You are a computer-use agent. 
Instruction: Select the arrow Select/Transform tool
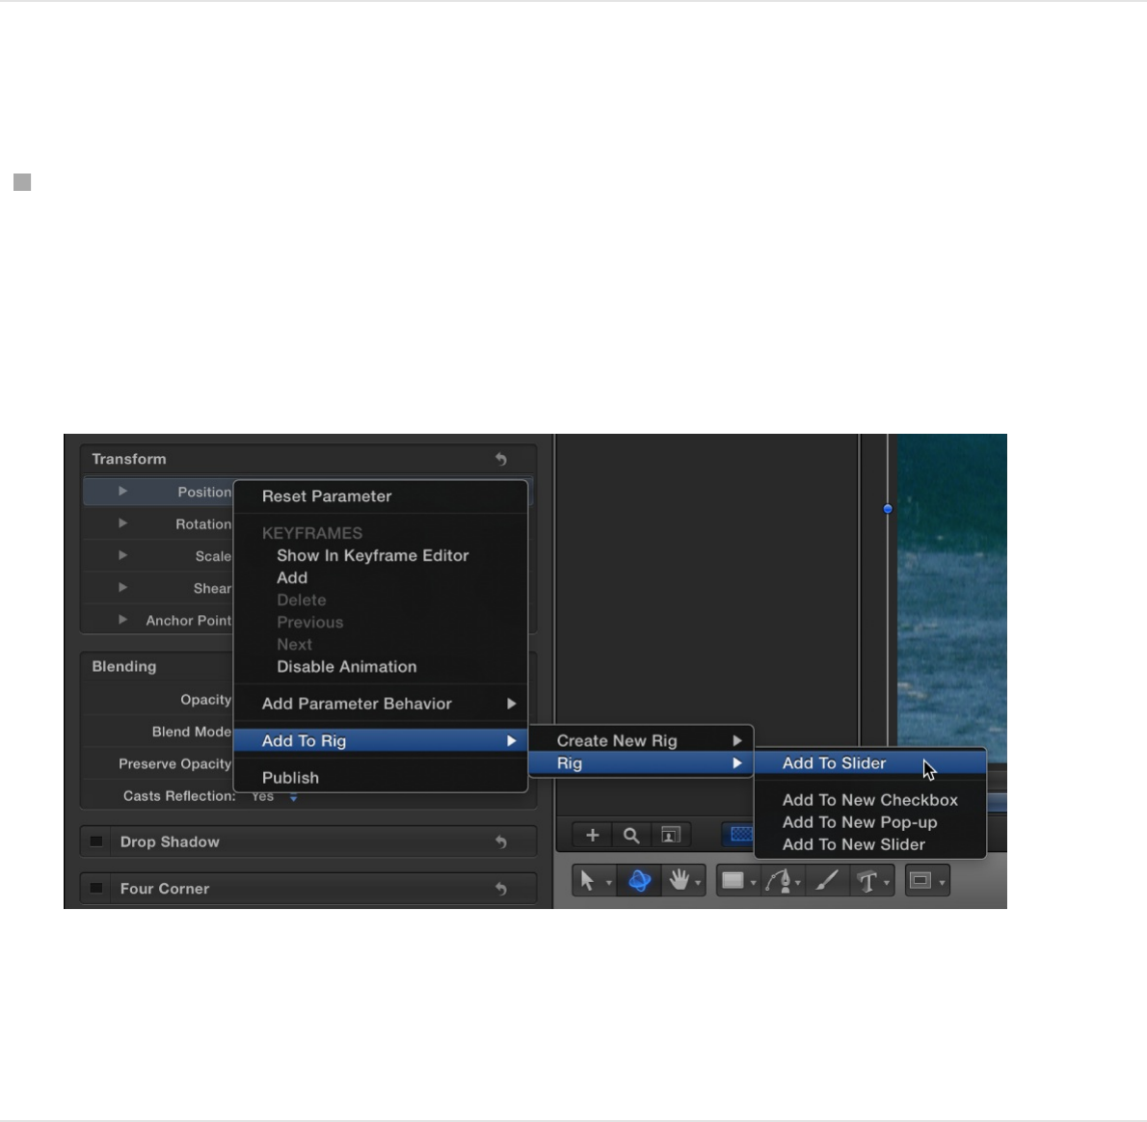tap(587, 881)
